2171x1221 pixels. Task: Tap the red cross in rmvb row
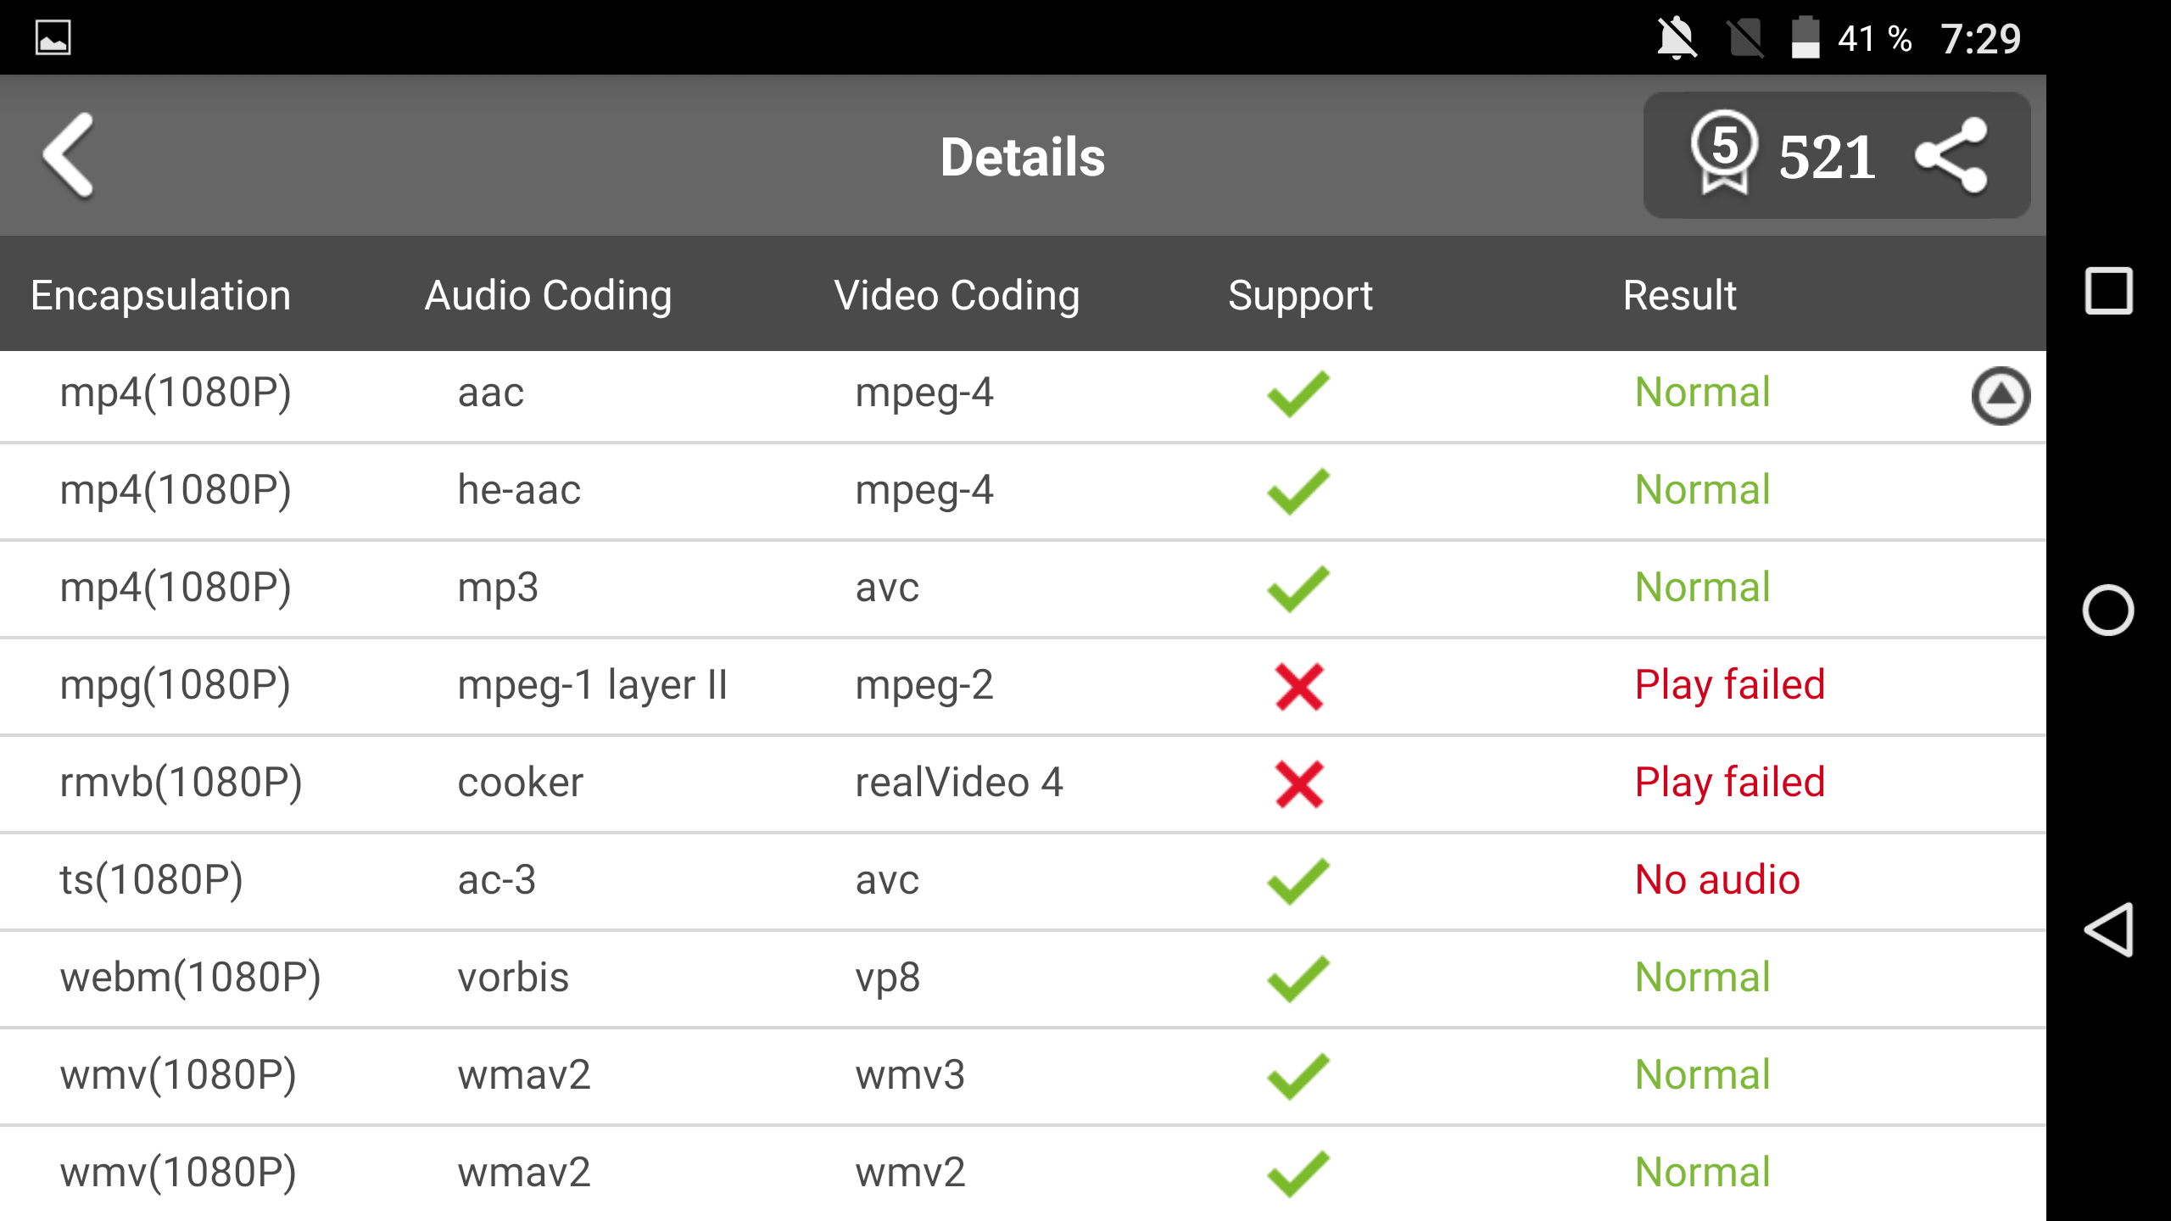[x=1298, y=783]
